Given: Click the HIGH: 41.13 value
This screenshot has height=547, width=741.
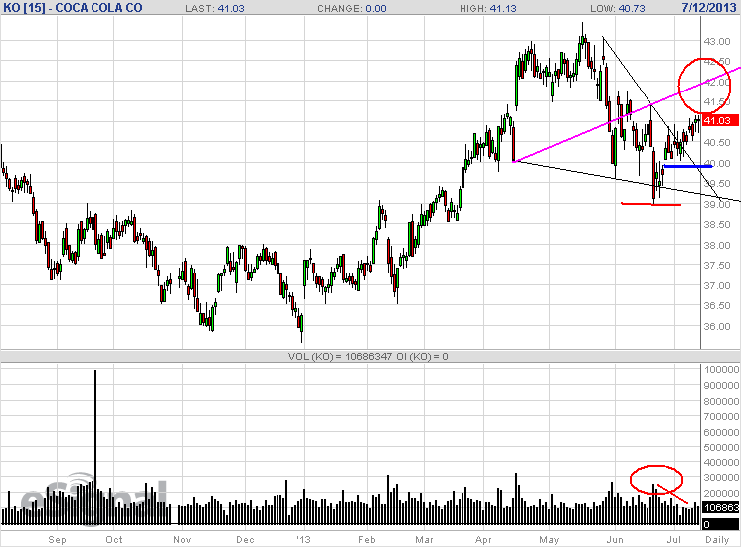Looking at the screenshot, I should click(488, 9).
